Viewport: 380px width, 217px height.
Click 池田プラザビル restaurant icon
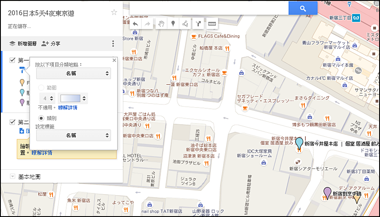point(206,163)
